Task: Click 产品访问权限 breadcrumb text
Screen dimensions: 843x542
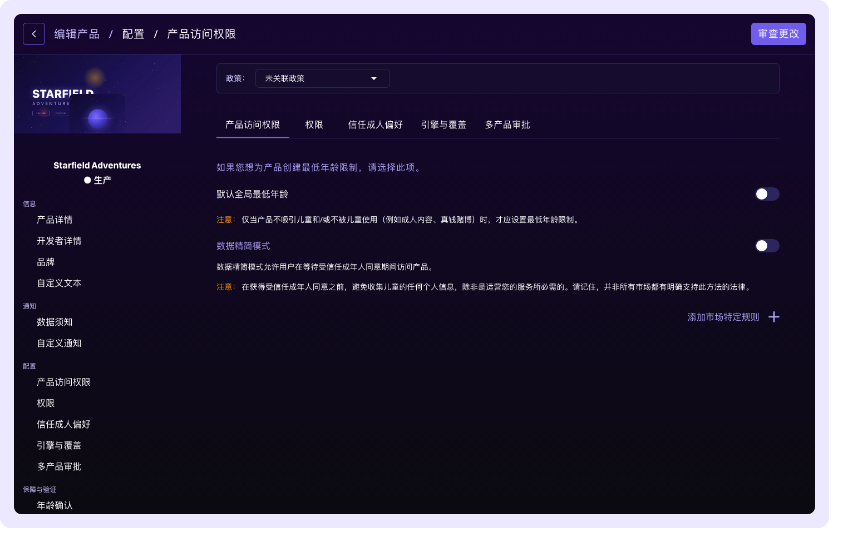Action: coord(201,34)
